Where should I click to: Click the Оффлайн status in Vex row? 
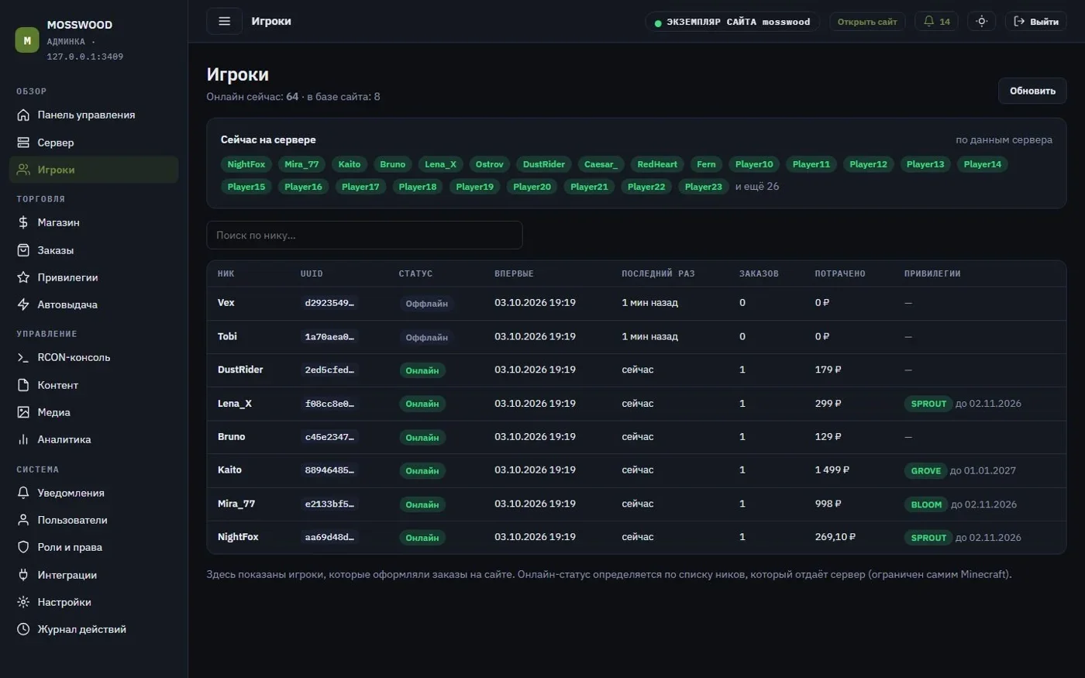[x=427, y=304]
